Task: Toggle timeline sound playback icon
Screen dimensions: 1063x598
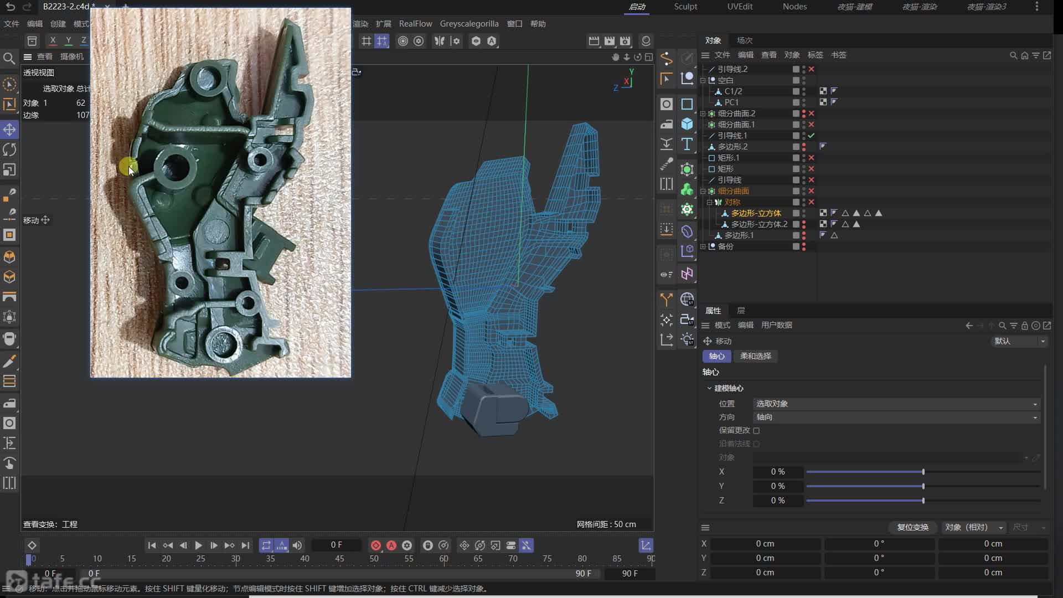Action: click(297, 545)
